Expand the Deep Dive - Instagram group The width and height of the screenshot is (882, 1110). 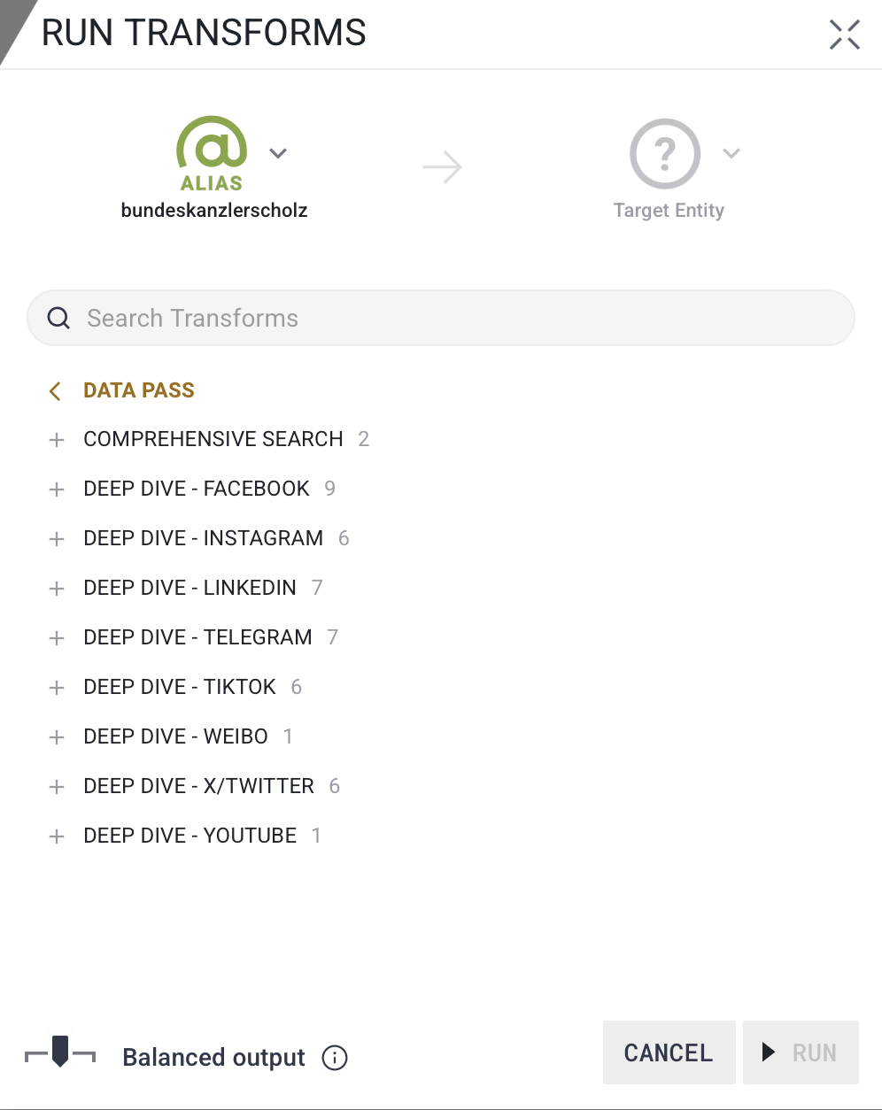tap(57, 539)
